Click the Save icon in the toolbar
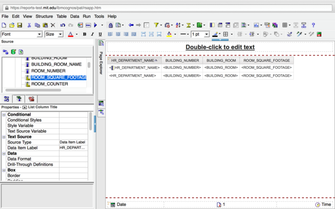The image size is (335, 209). pos(20,25)
